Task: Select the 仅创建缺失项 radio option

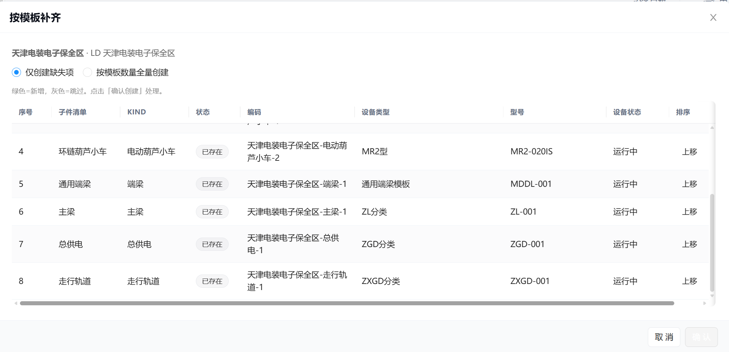Action: 16,72
